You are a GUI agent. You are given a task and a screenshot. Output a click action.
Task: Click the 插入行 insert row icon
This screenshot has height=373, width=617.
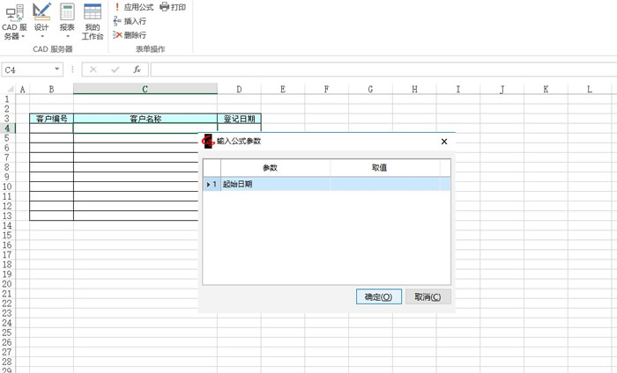tap(117, 21)
